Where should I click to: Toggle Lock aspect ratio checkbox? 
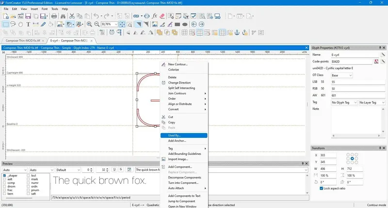[321, 188]
